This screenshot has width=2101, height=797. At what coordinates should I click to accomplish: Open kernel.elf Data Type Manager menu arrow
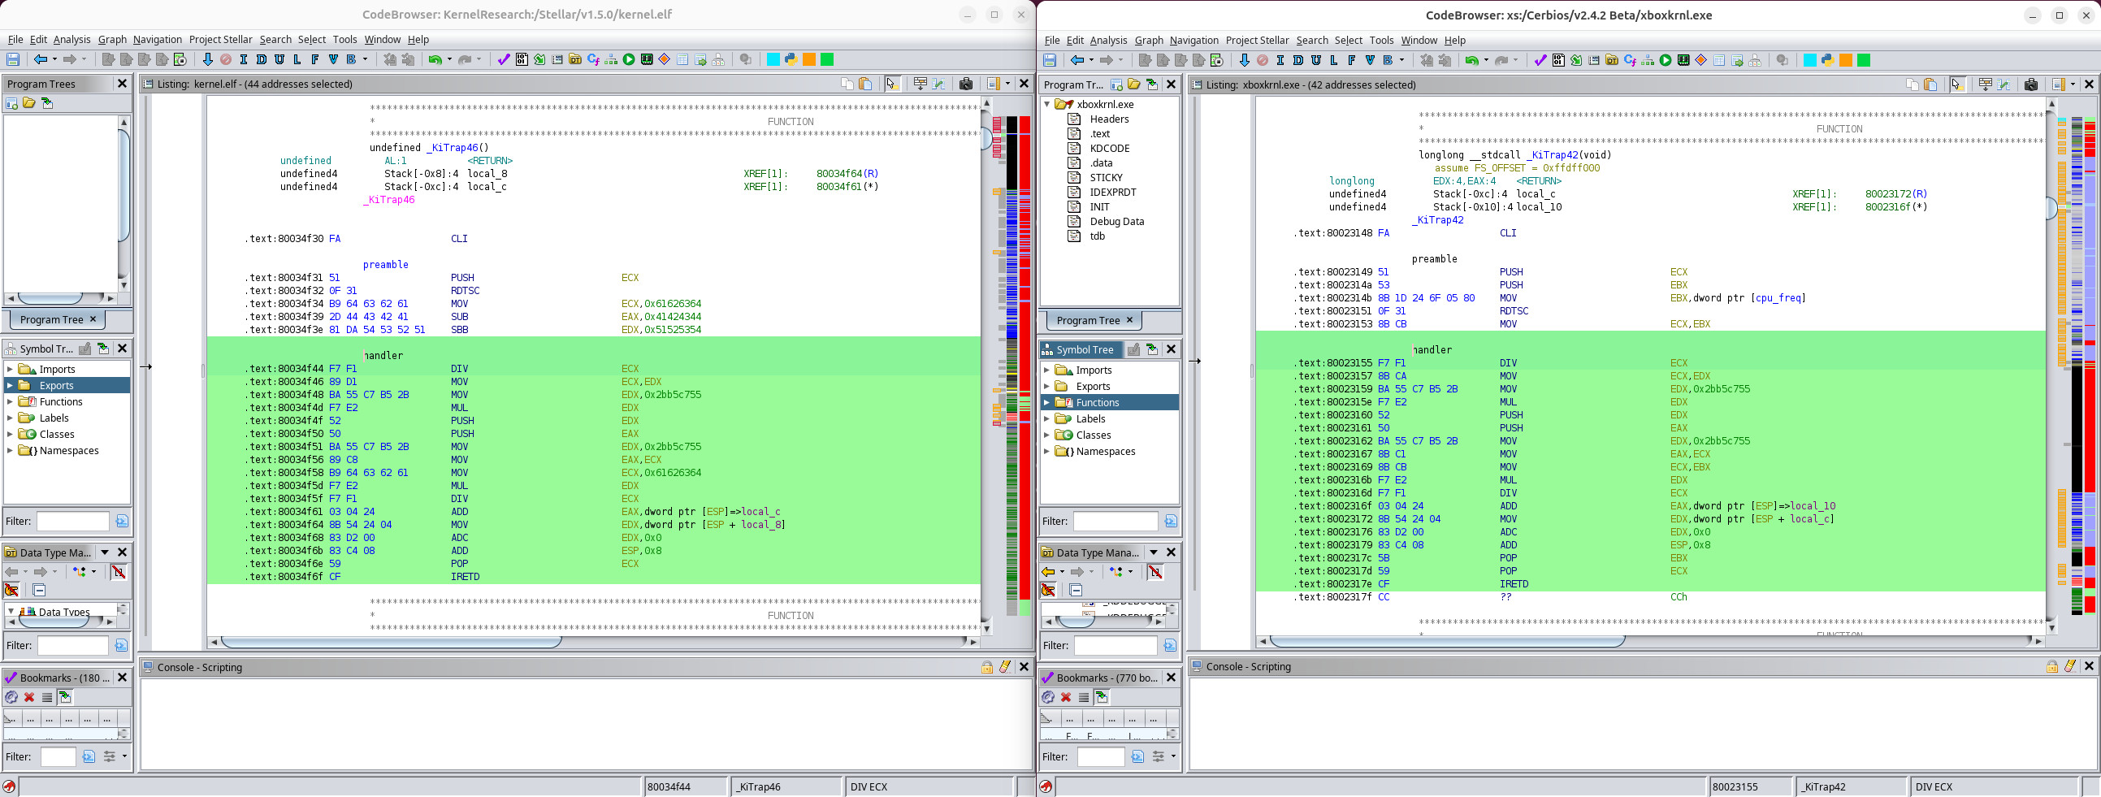[104, 552]
